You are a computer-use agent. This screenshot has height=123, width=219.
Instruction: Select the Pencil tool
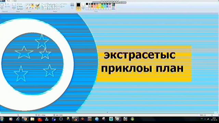point(27,5)
